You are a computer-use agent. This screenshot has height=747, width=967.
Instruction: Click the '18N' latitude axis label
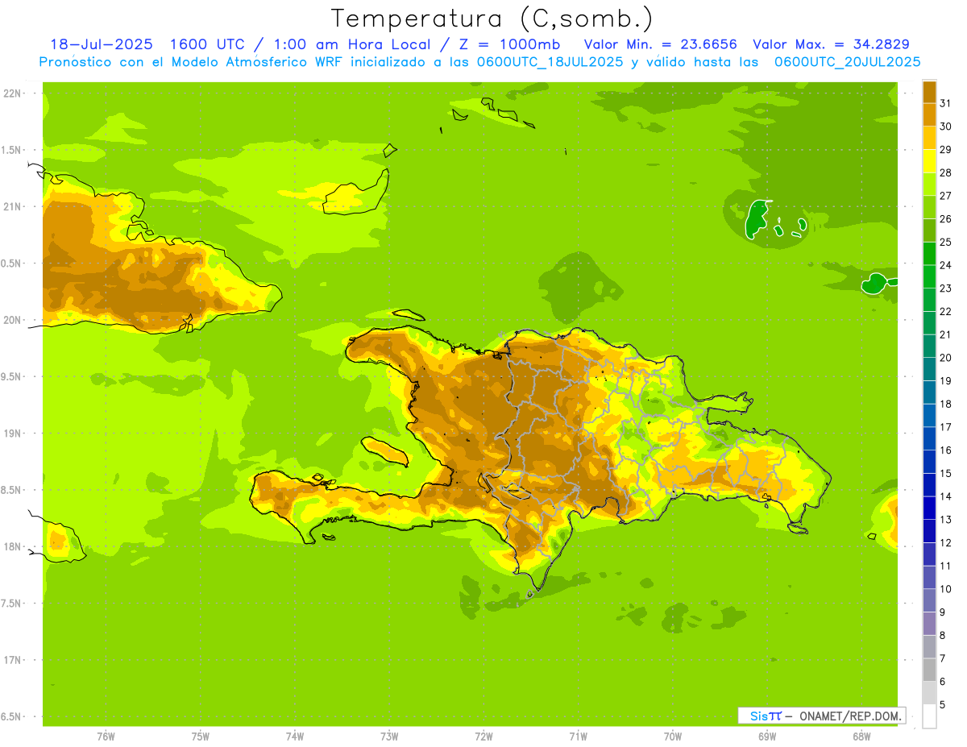[12, 546]
